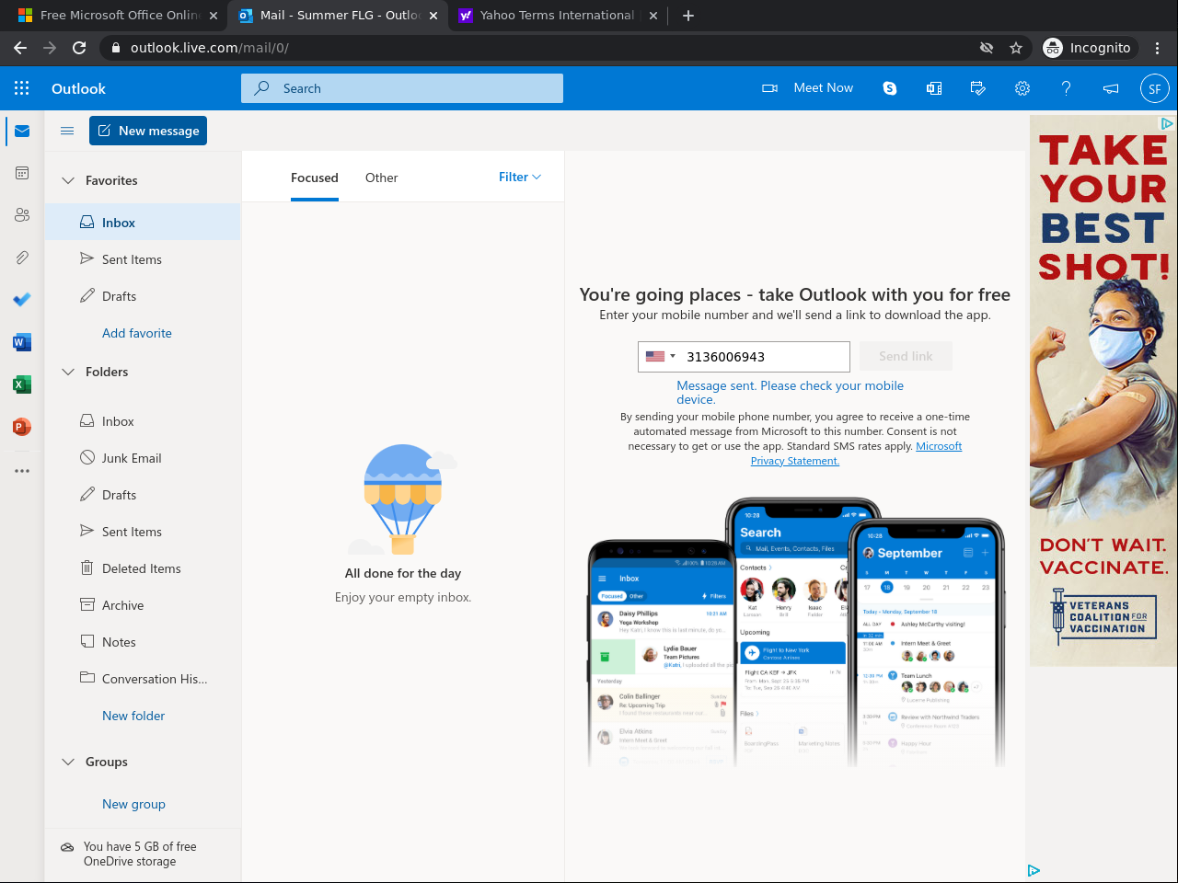Open the Archive folder

143,605
